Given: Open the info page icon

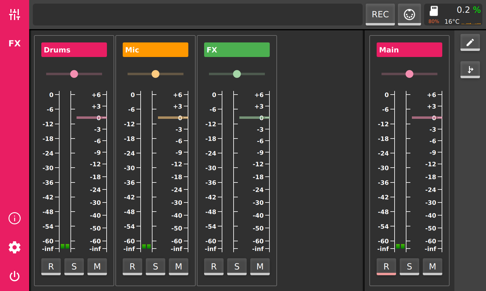Looking at the screenshot, I should click(15, 218).
